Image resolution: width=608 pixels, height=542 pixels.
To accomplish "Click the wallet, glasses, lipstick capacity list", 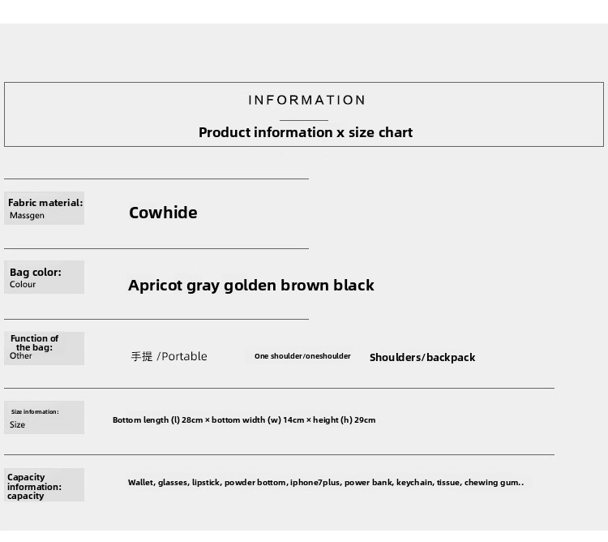I will [x=326, y=483].
